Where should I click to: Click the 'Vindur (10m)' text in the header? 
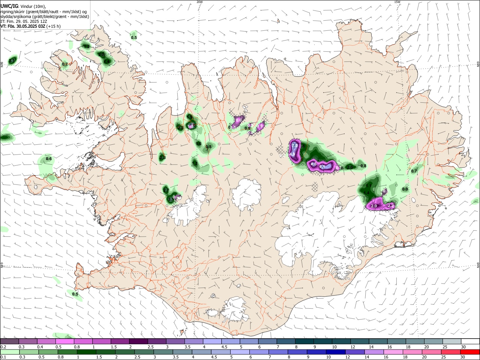[33, 6]
